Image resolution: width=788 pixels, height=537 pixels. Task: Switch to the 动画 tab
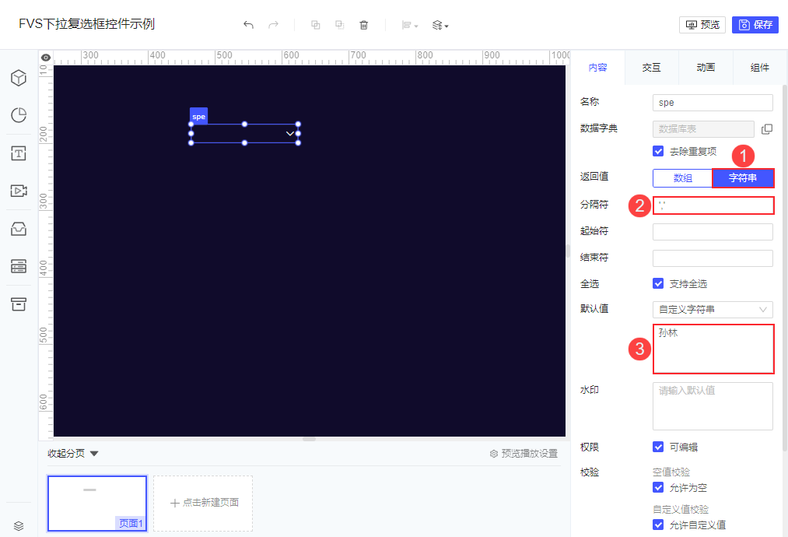pyautogui.click(x=706, y=68)
